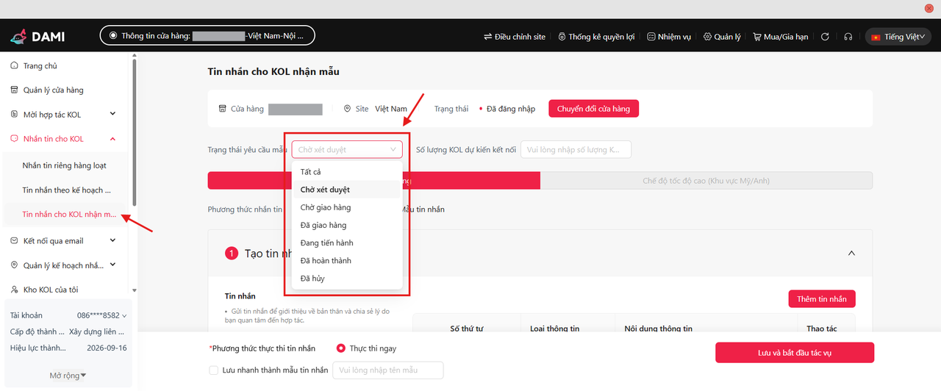Open Nhiệm vụ task list
The height and width of the screenshot is (391, 941).
point(668,37)
